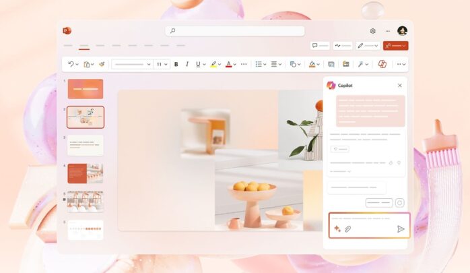Expand the font name dropdown
The image size is (470, 273).
pos(148,64)
